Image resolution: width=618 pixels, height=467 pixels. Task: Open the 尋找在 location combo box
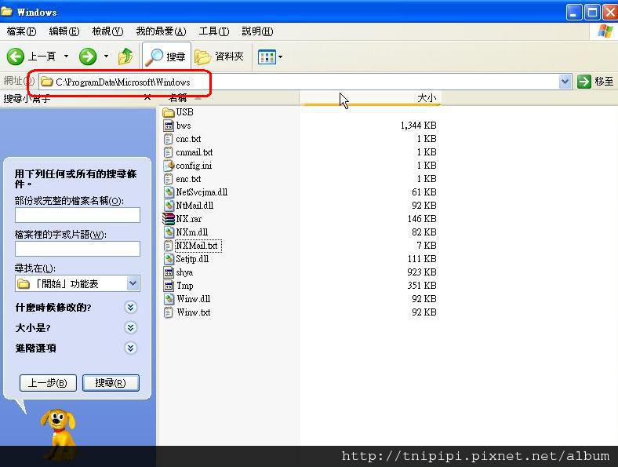coord(78,283)
